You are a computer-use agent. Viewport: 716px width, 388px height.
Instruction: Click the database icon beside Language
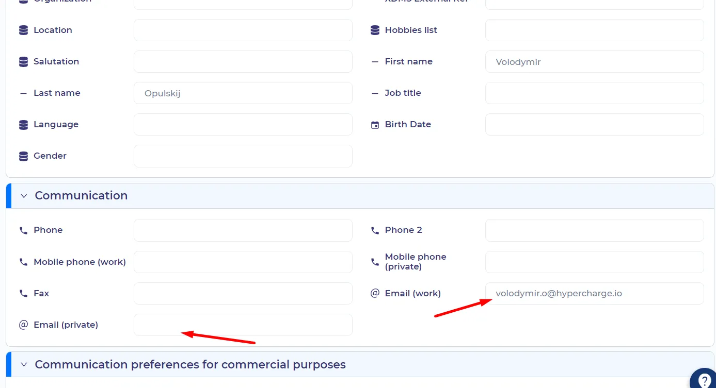[x=23, y=125]
